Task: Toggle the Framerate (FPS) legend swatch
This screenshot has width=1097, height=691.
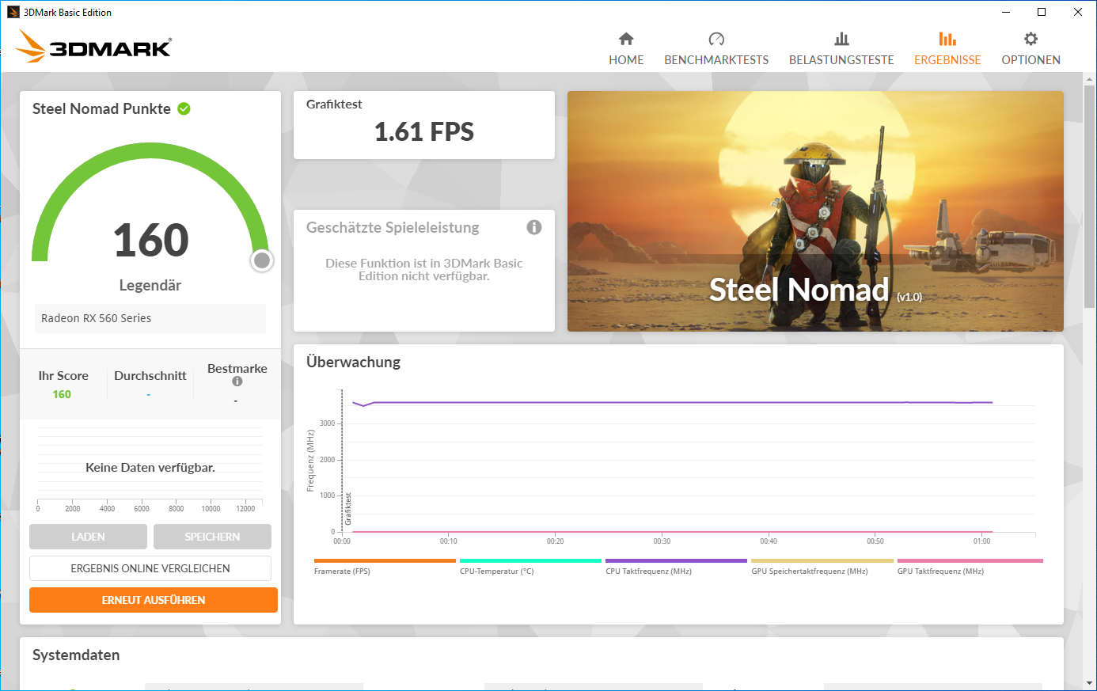Action: tap(385, 560)
